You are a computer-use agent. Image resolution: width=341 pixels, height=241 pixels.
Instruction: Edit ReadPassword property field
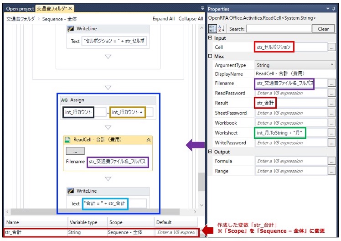pyautogui.click(x=291, y=93)
